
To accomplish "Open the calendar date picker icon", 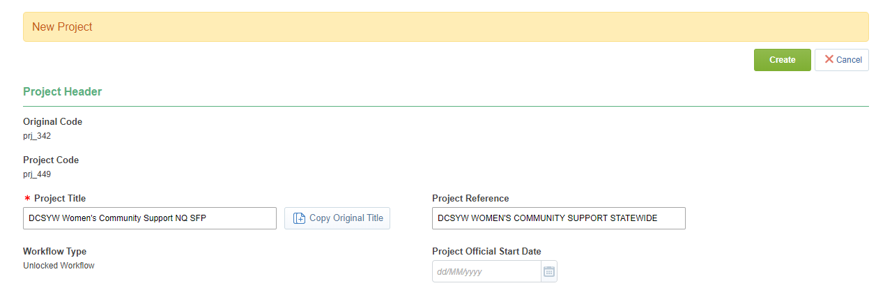I will click(549, 272).
